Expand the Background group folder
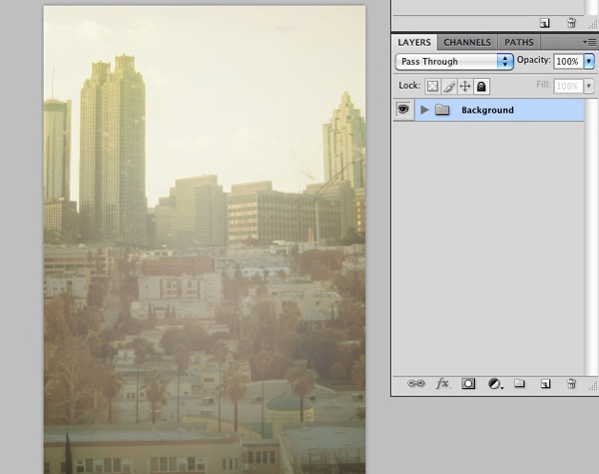The width and height of the screenshot is (599, 474). pyautogui.click(x=424, y=110)
